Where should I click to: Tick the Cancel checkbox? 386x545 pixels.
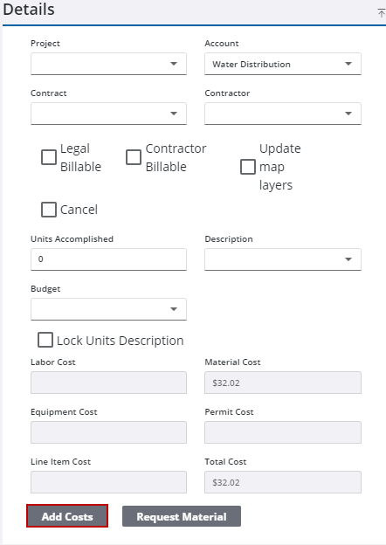pyautogui.click(x=49, y=210)
